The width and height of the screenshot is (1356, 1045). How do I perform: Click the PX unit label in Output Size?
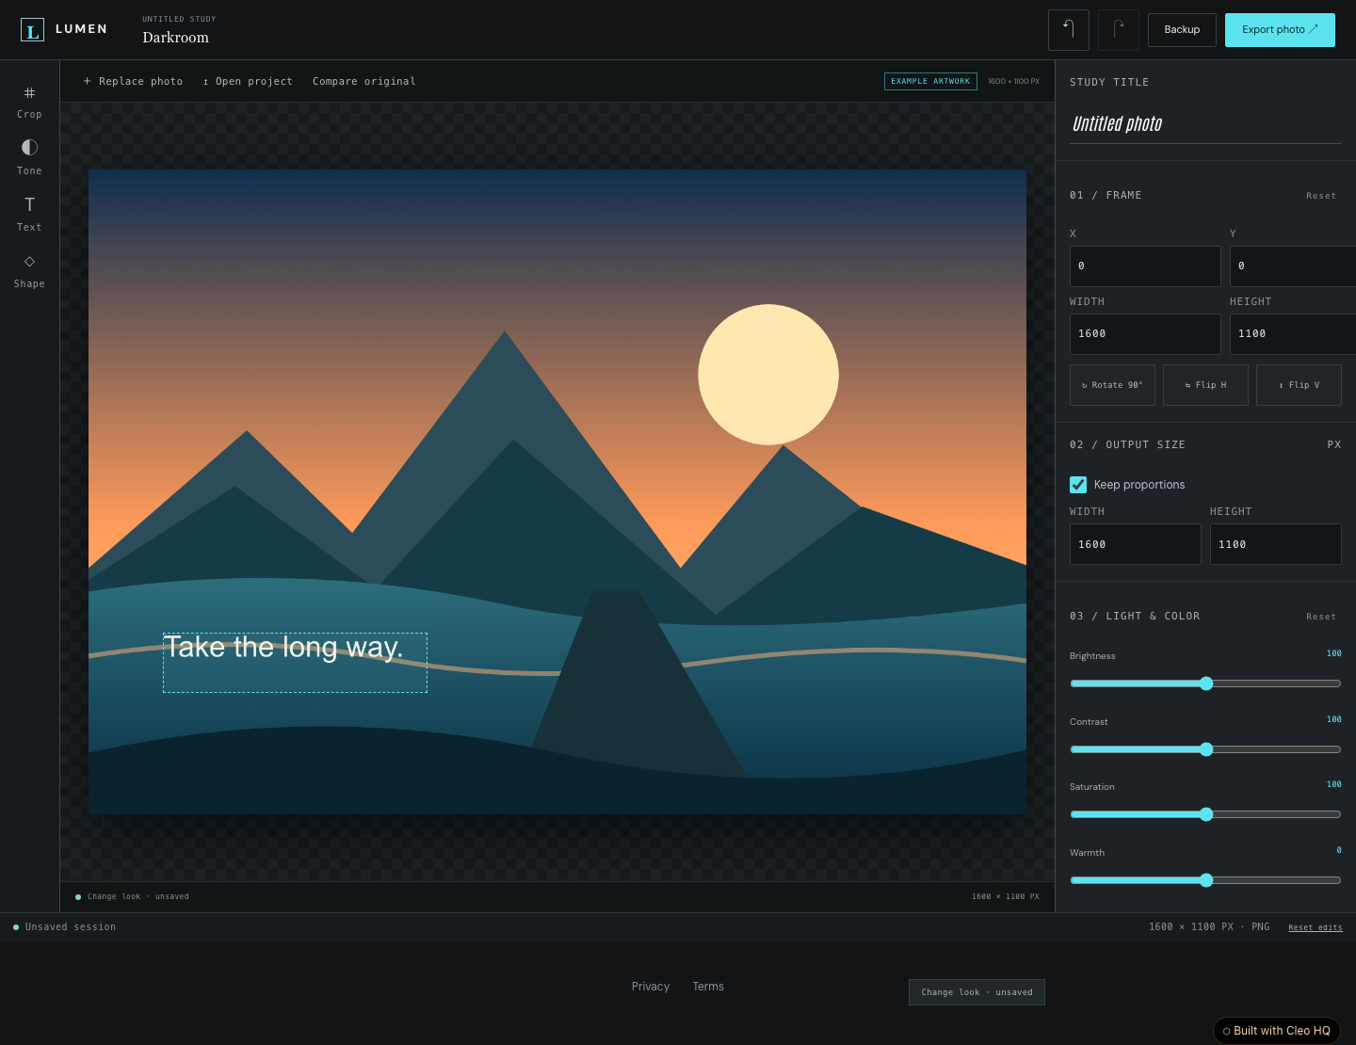pyautogui.click(x=1334, y=445)
